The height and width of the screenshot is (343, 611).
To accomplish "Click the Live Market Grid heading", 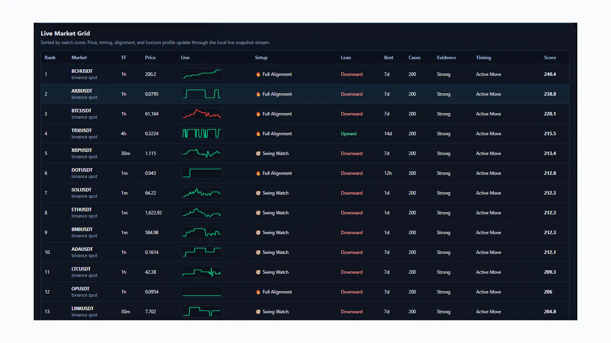I will [65, 34].
